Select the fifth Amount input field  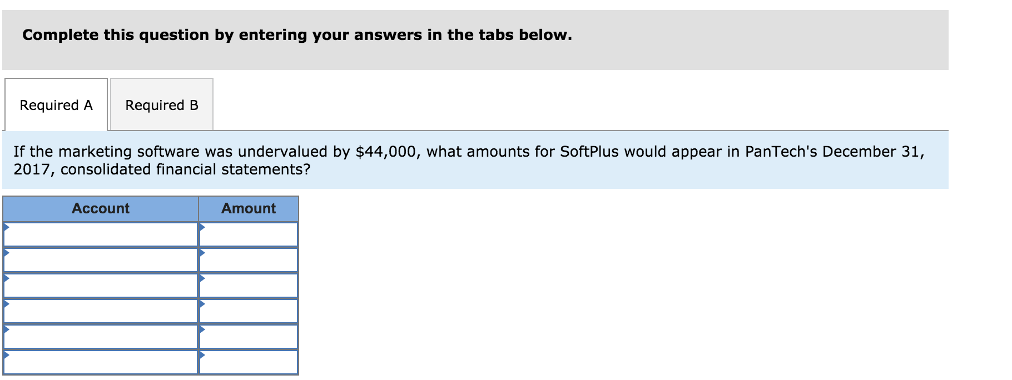click(250, 336)
